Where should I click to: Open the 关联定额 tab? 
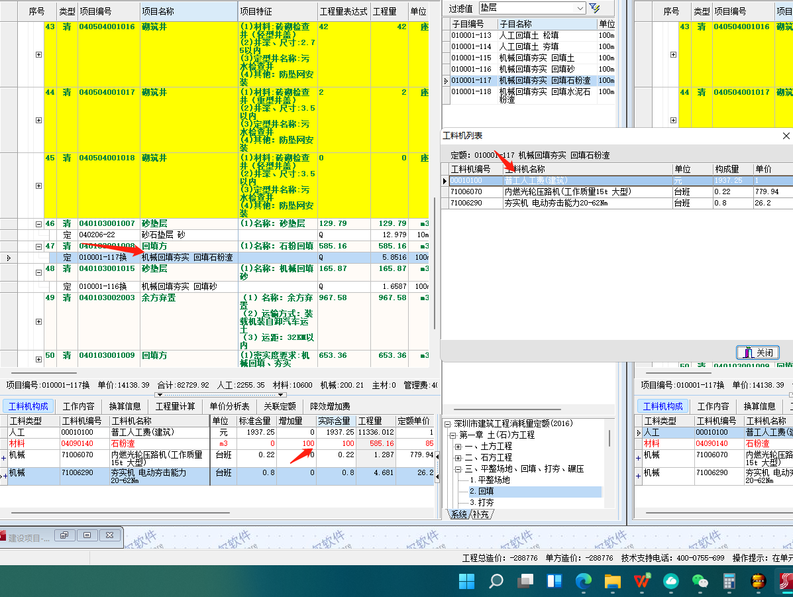point(280,406)
